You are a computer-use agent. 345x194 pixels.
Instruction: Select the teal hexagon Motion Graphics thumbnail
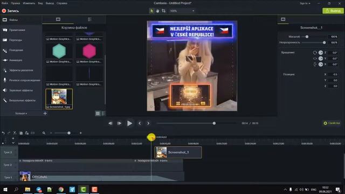[x=59, y=51]
